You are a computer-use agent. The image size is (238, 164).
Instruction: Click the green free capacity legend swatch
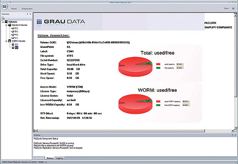tap(158, 68)
